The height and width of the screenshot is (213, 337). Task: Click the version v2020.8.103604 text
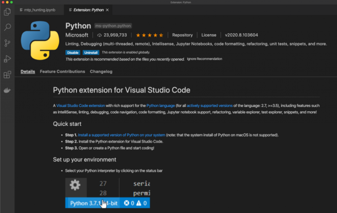click(241, 35)
